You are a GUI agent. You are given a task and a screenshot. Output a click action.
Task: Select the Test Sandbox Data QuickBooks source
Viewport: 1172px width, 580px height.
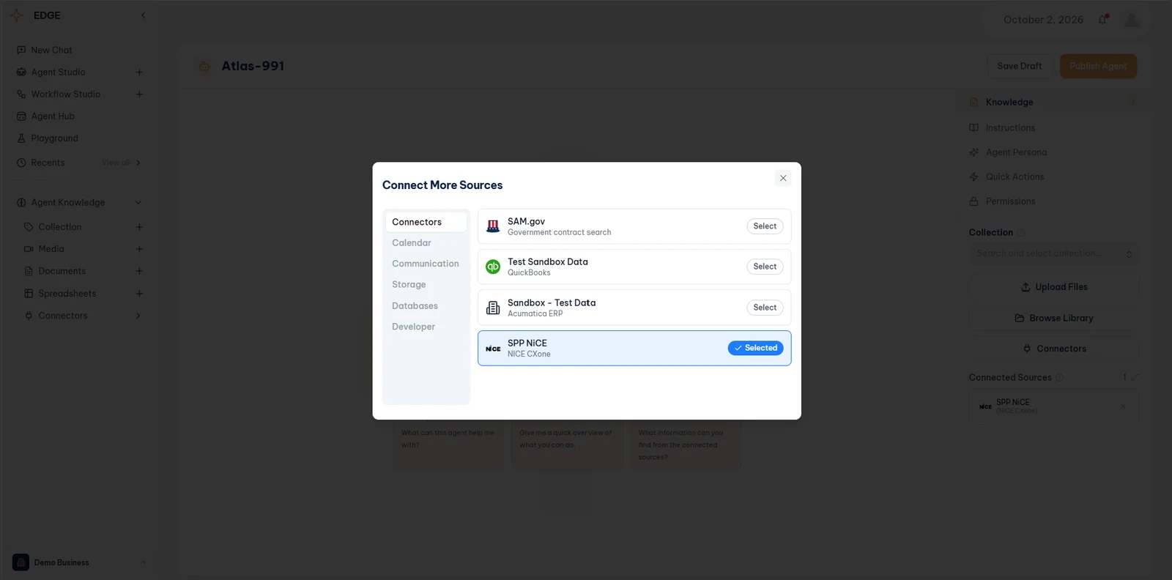[x=765, y=267]
